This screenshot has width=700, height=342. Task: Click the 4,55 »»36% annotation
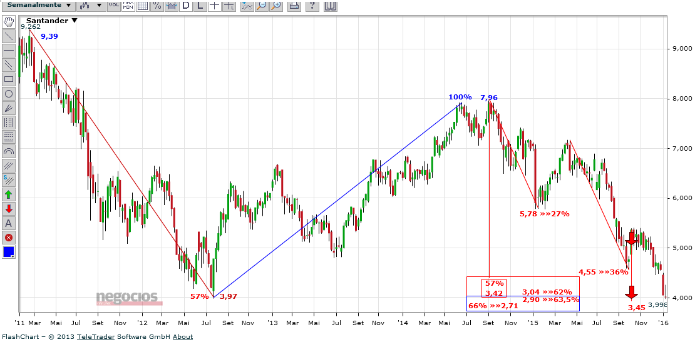(x=604, y=271)
